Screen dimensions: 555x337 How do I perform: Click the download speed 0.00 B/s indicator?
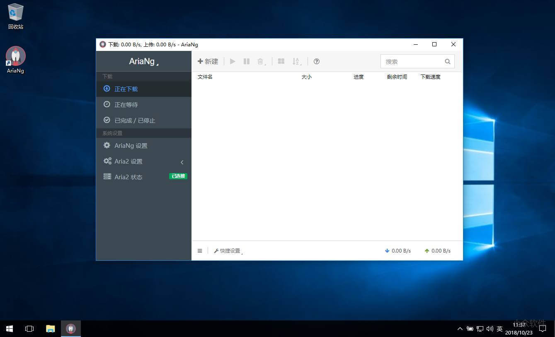coord(397,250)
